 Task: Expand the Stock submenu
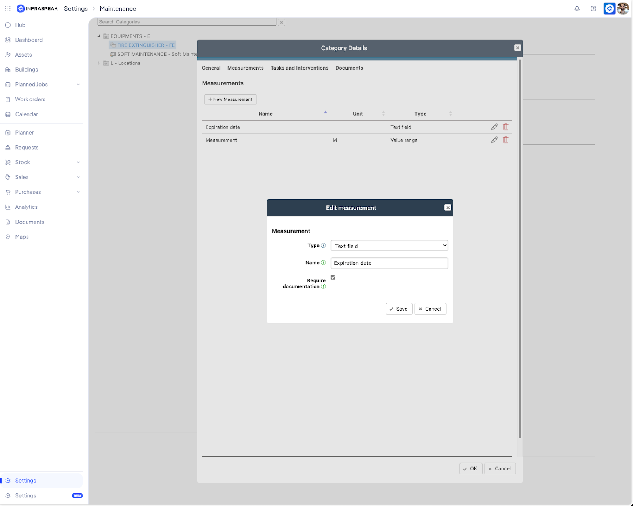pyautogui.click(x=78, y=163)
